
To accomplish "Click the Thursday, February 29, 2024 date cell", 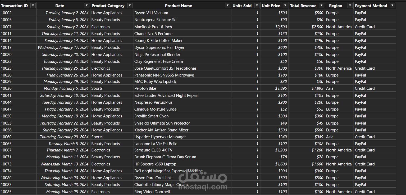I will tap(63, 137).
